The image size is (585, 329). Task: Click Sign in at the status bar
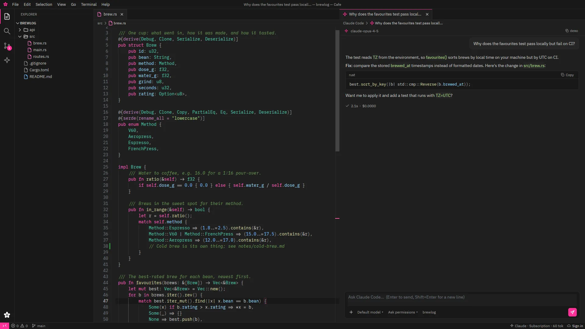(x=575, y=326)
